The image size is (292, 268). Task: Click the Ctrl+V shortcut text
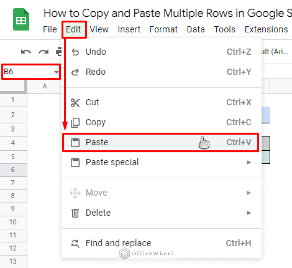point(239,142)
